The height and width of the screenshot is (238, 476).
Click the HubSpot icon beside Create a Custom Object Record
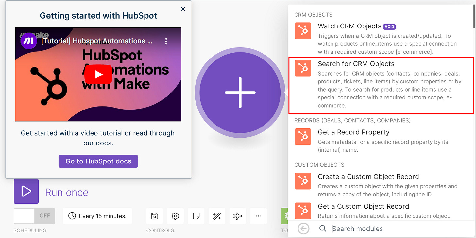(x=303, y=181)
